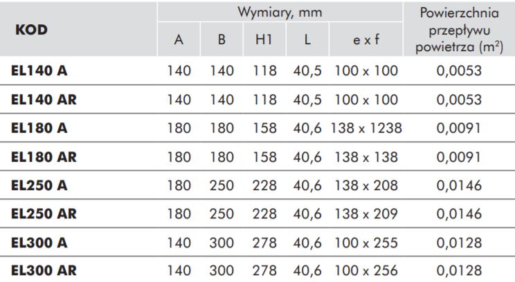Screen dimensions: 515x282
Task: Click the "100 x 256" dimension value
Action: coord(366,270)
